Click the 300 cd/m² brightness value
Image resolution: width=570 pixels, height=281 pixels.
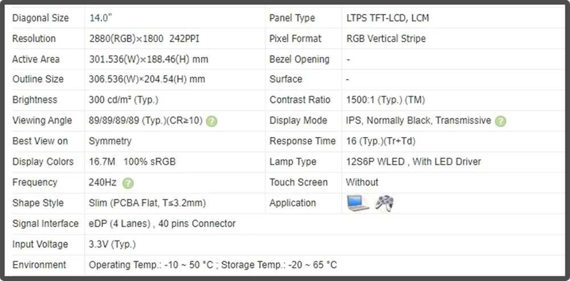pyautogui.click(x=124, y=100)
